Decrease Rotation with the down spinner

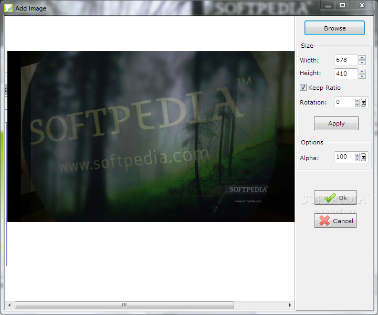[358, 104]
